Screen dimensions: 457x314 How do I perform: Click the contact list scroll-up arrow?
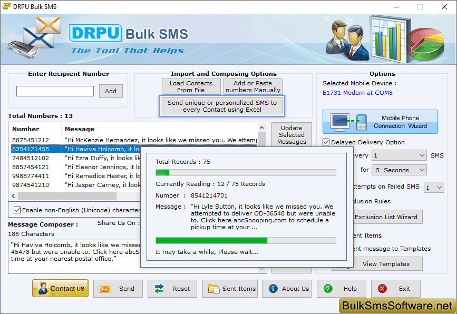coord(262,127)
